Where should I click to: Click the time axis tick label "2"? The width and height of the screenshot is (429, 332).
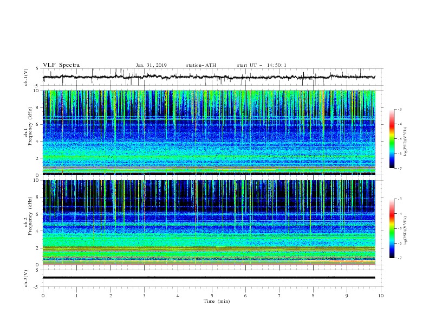110,296
